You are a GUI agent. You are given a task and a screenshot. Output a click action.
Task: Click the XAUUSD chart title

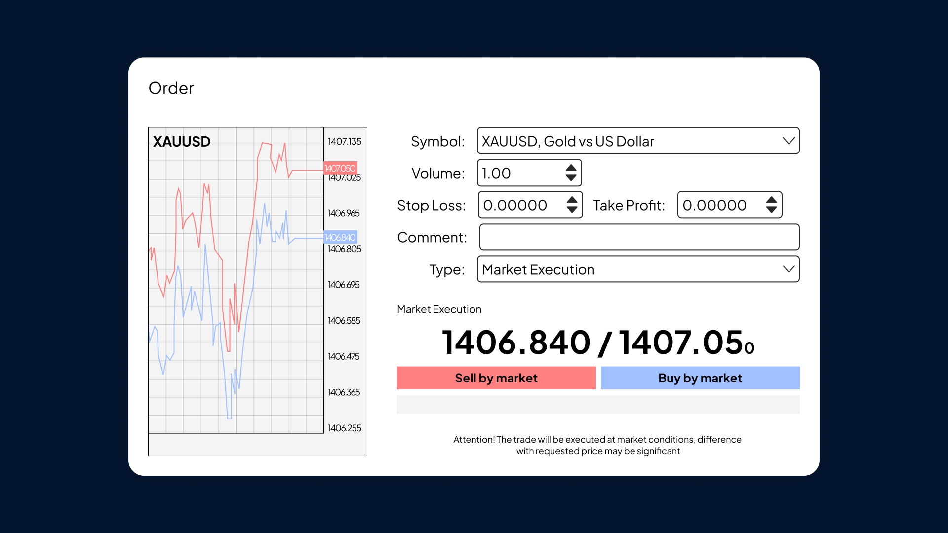[x=182, y=142]
